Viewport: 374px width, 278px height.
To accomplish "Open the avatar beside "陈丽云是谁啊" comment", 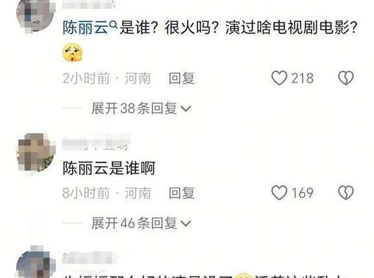I will point(36,153).
